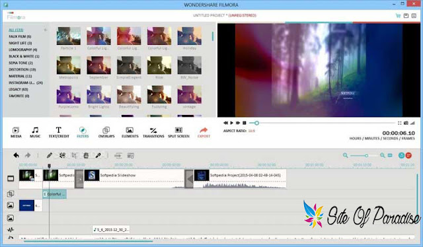Select the Distortion (19) category
Viewport: 423px width, 247px height.
click(x=22, y=69)
